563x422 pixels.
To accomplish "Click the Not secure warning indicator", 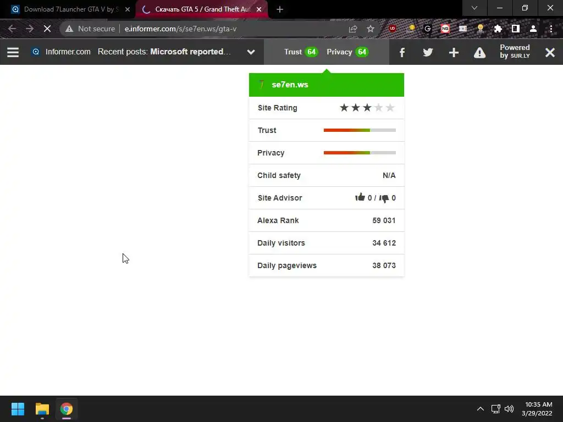I will 90,29.
